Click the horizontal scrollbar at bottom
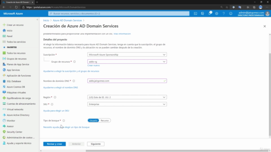Image resolution: width=271 pixels, height=152 pixels. [x=177, y=151]
